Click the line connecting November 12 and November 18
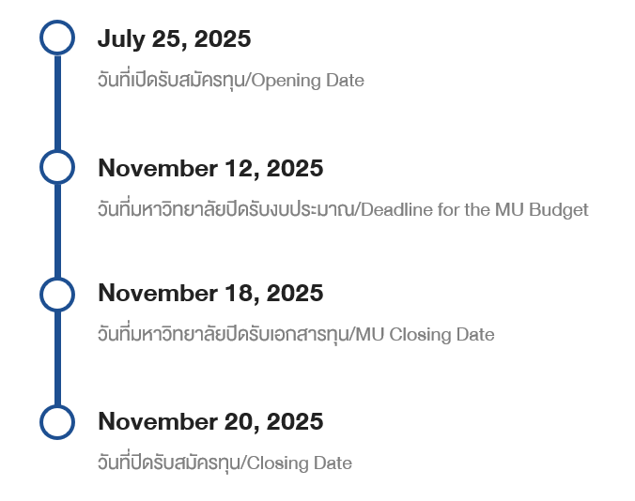This screenshot has height=501, width=635. 57,230
